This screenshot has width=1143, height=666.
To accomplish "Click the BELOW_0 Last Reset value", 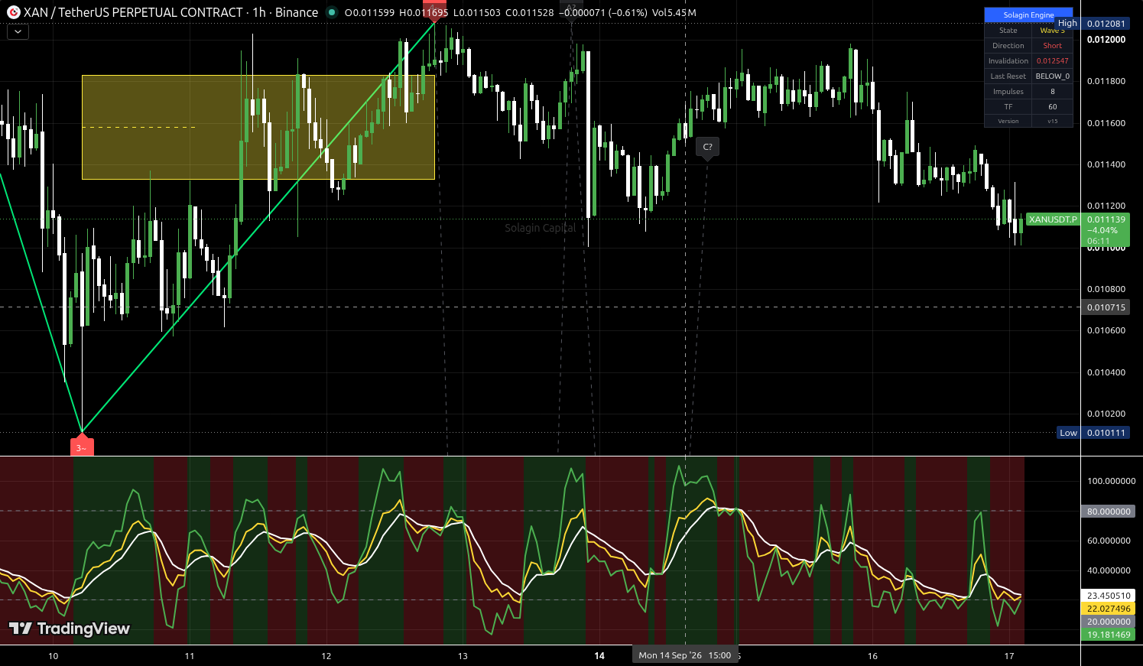I will [x=1053, y=76].
